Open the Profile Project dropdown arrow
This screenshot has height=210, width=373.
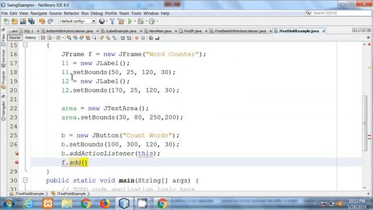pyautogui.click(x=157, y=21)
